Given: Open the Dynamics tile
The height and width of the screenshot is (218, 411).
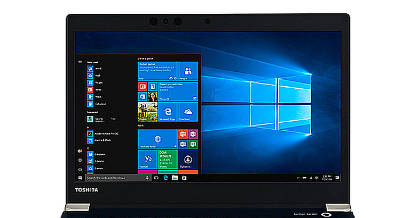Looking at the screenshot, I should (188, 160).
